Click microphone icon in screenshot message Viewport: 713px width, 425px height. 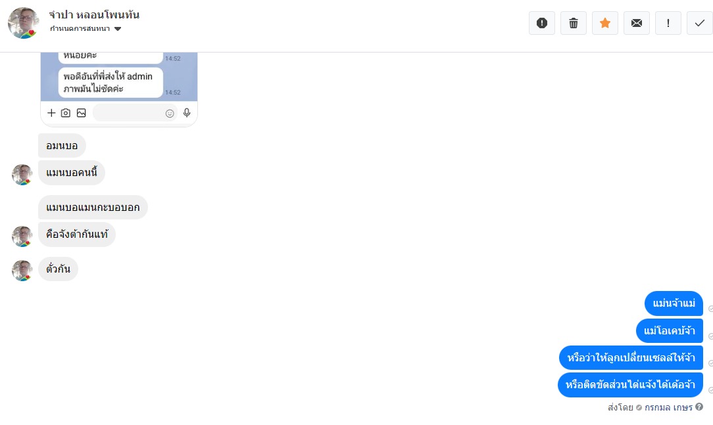[x=186, y=112]
